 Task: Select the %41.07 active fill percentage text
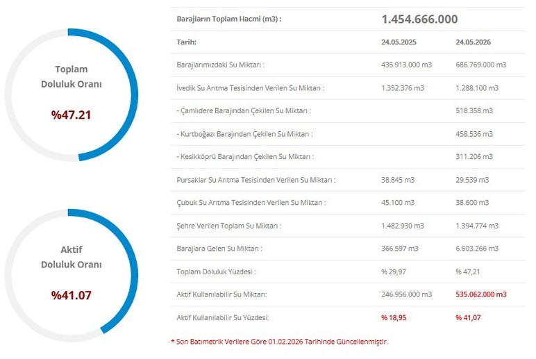71,295
